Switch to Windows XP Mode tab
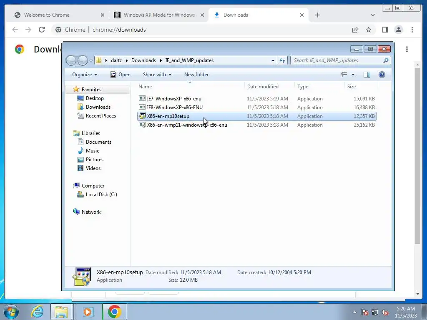 click(159, 15)
